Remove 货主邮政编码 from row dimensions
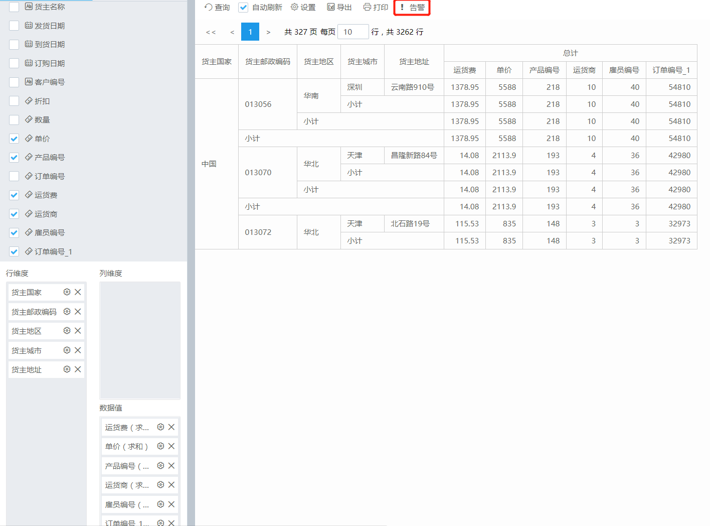 point(78,312)
